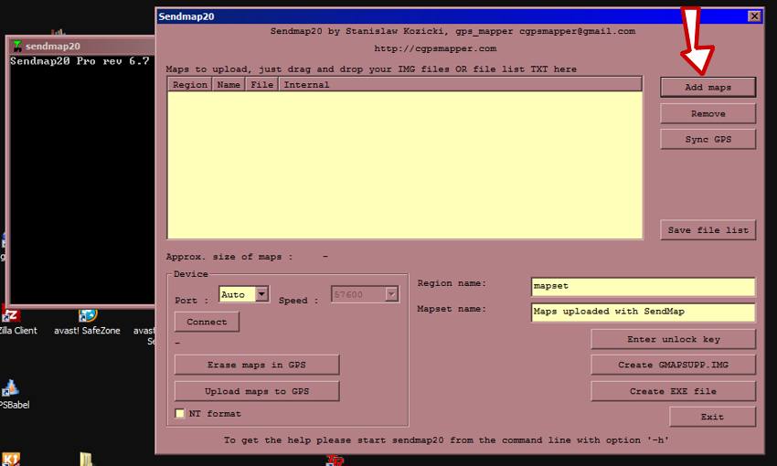Click the Mapset name input field
This screenshot has width=777, height=466.
(x=643, y=312)
